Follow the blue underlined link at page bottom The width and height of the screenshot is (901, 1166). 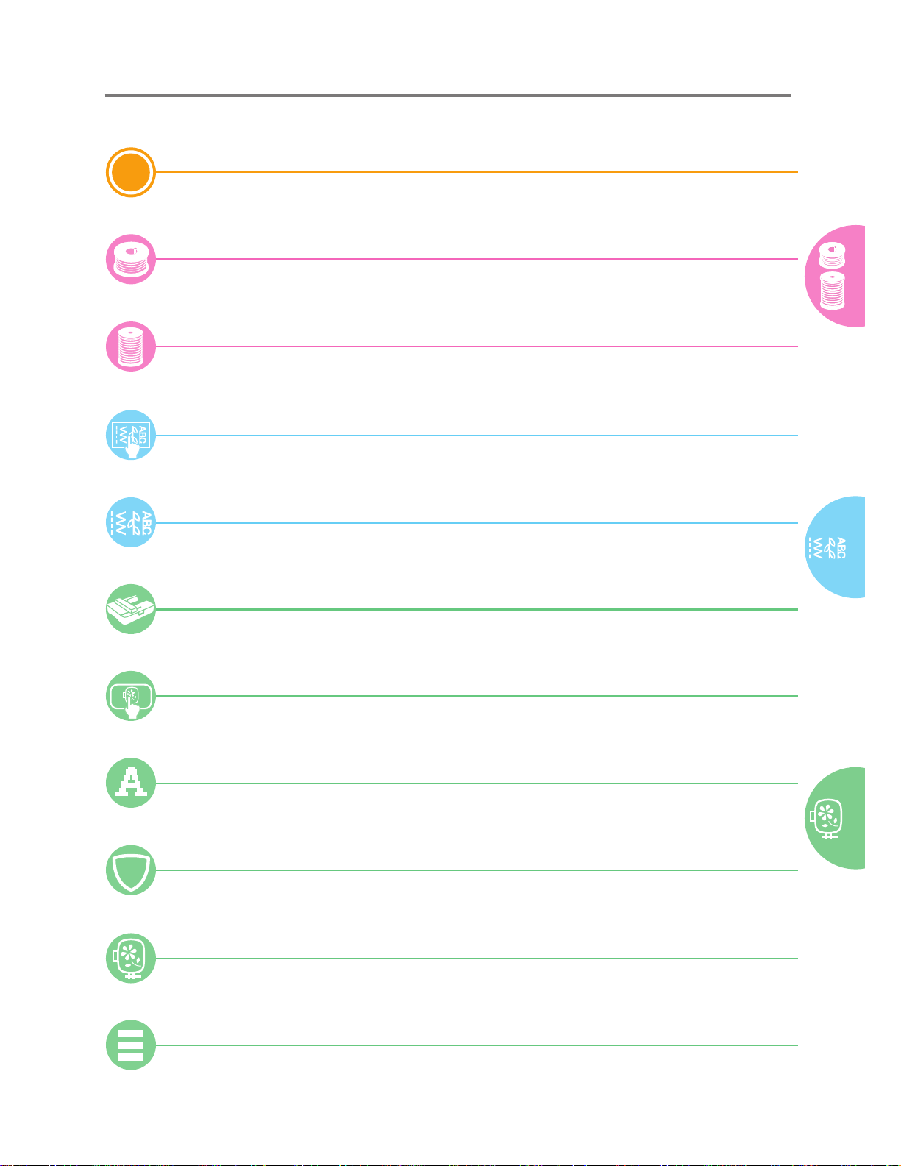[146, 1159]
